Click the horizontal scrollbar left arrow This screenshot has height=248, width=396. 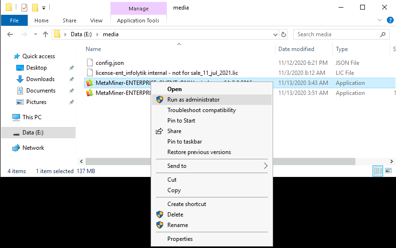[81, 161]
